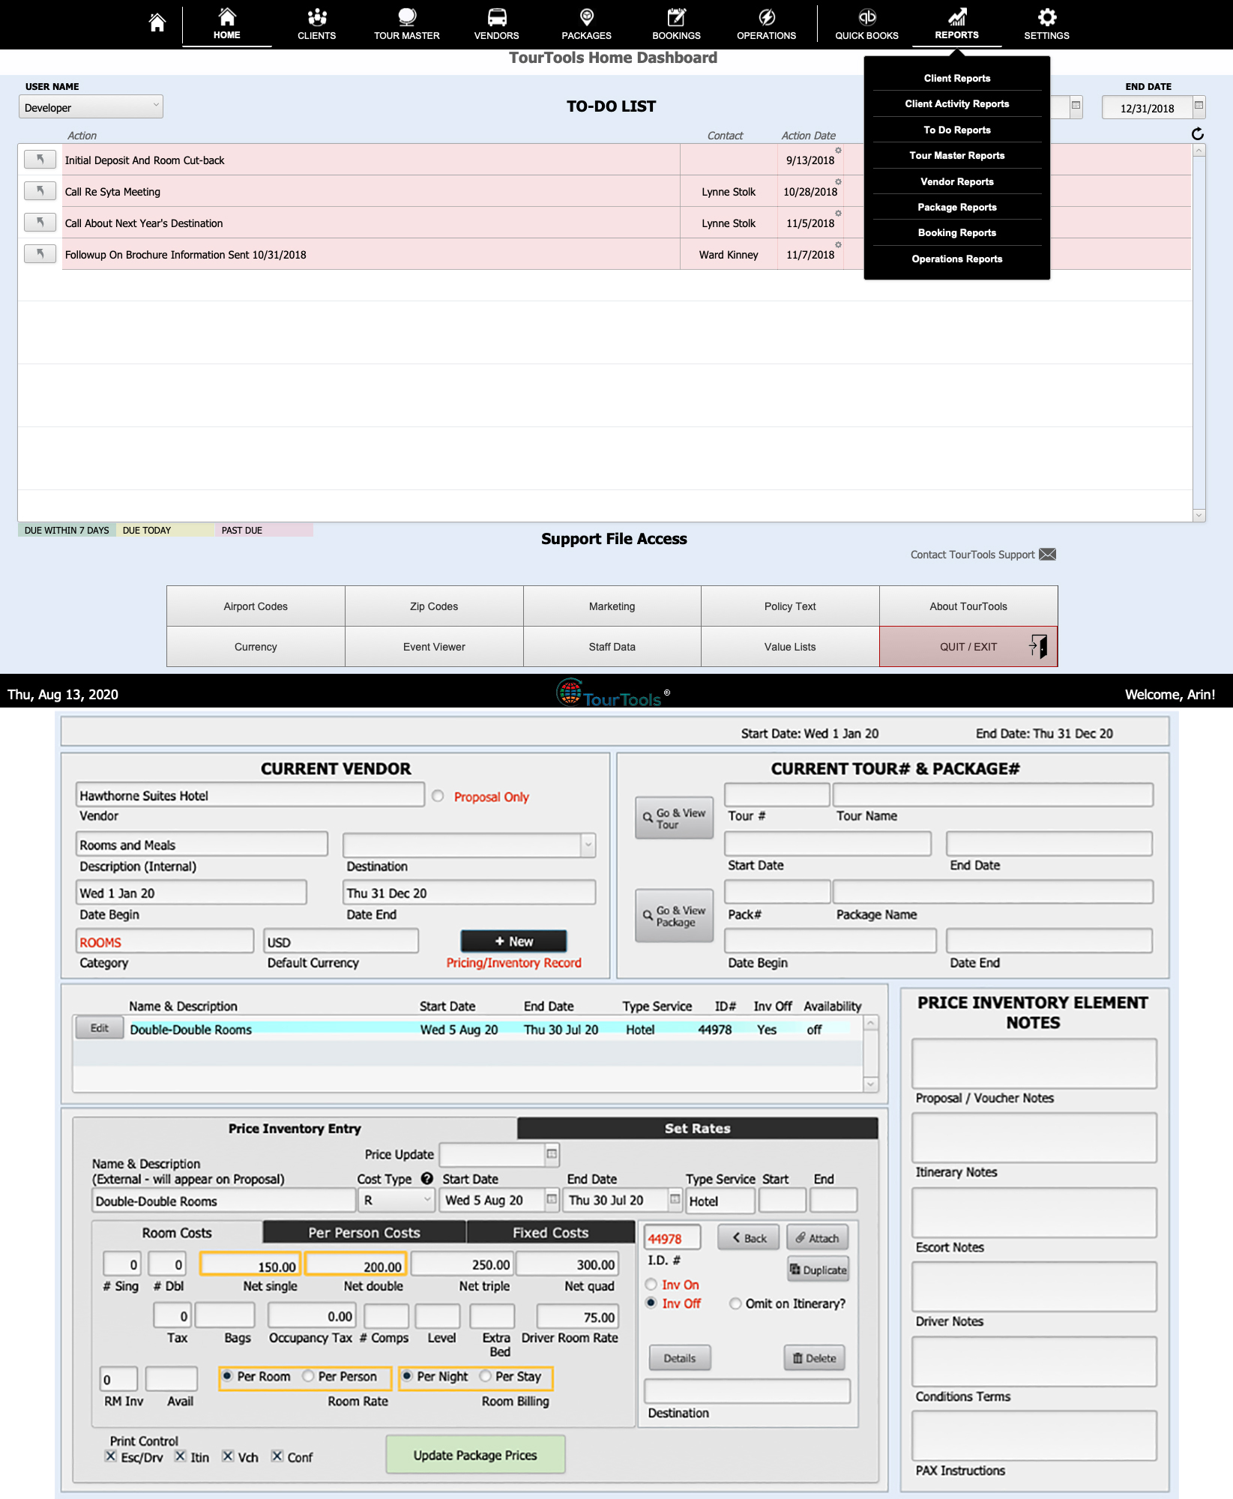Select the Per Night billing option

tap(407, 1376)
